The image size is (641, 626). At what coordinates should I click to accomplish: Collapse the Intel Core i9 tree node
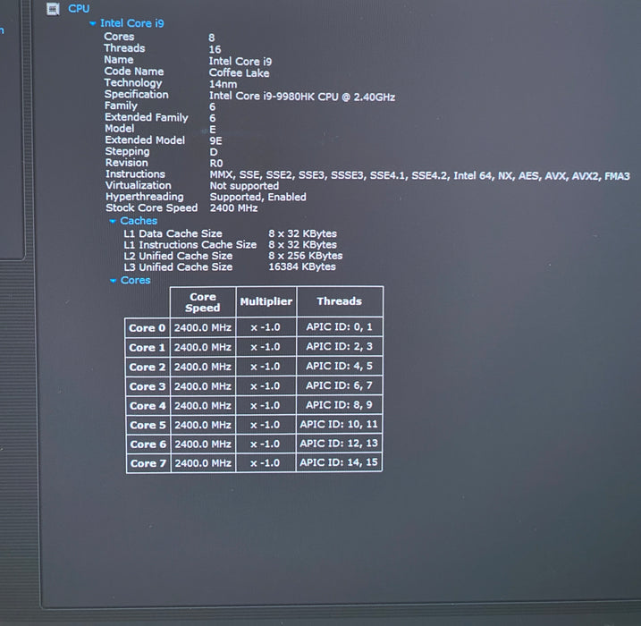click(93, 24)
